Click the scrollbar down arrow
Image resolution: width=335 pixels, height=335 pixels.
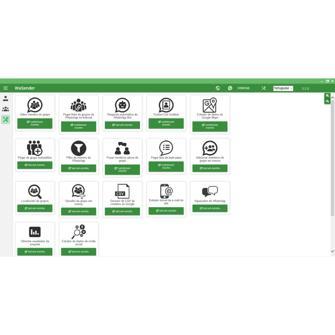(332, 251)
